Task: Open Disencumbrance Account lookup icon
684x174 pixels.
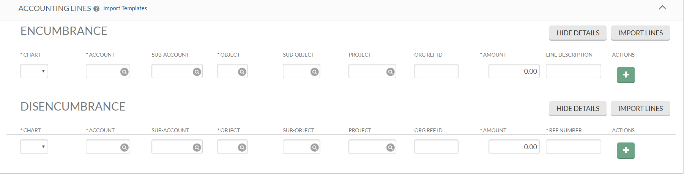Action: [125, 147]
